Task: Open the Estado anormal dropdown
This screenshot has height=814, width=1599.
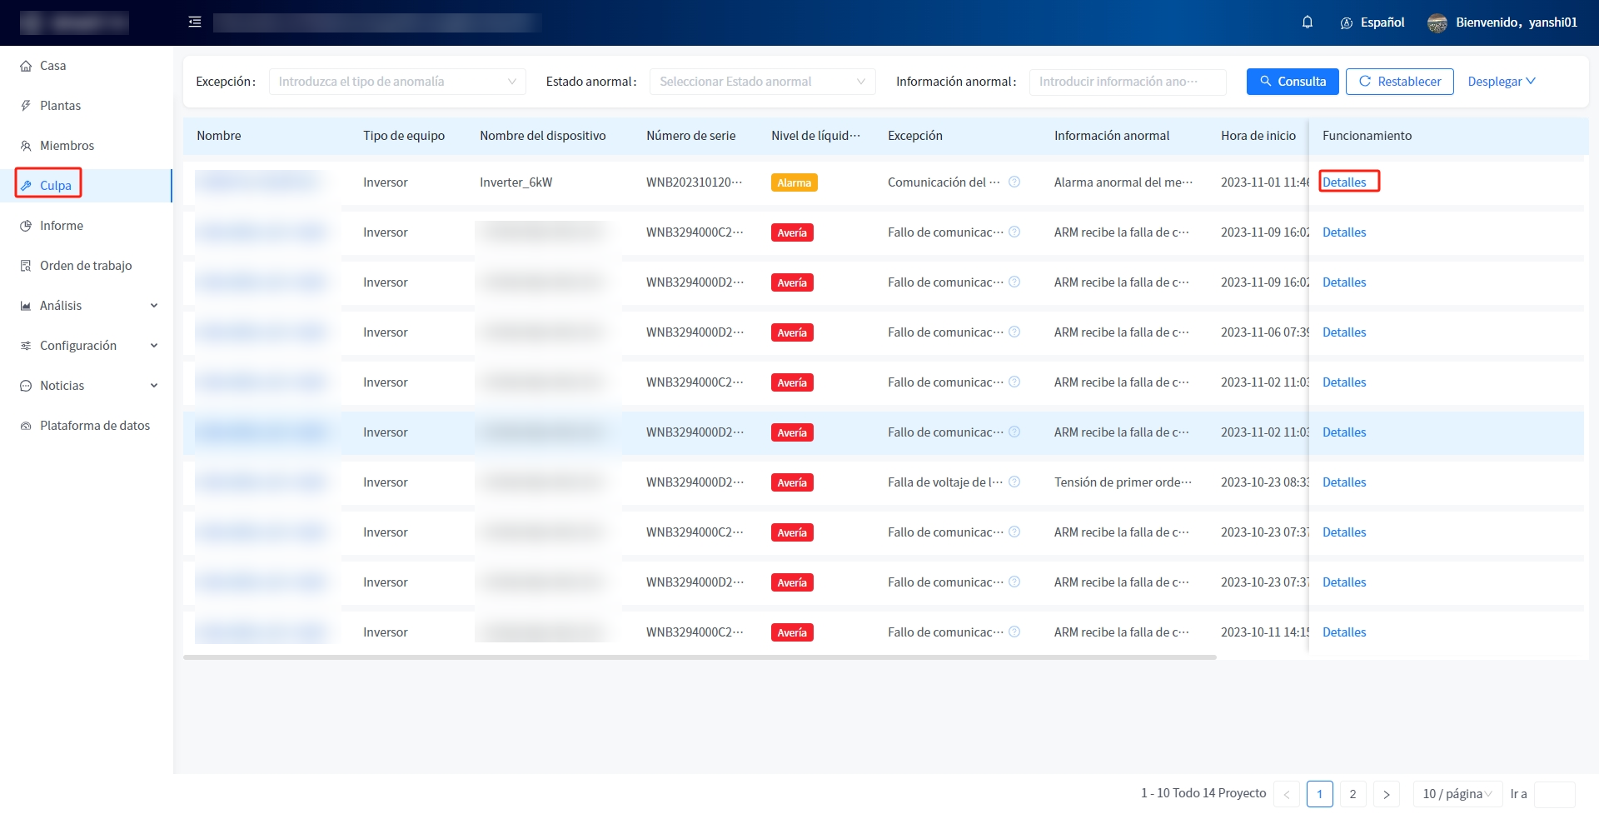Action: point(762,82)
